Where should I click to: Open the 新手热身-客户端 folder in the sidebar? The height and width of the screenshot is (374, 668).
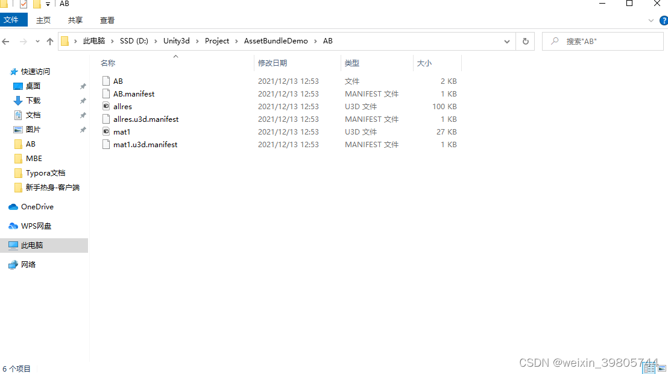coord(52,188)
